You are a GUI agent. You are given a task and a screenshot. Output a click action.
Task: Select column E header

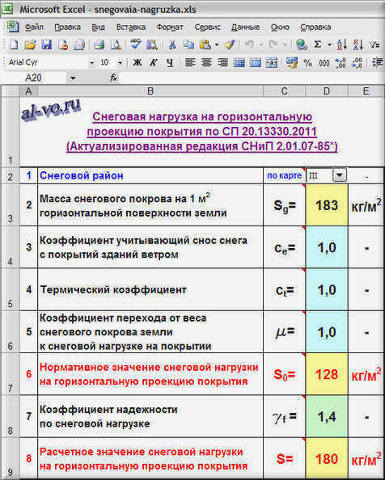tap(366, 91)
